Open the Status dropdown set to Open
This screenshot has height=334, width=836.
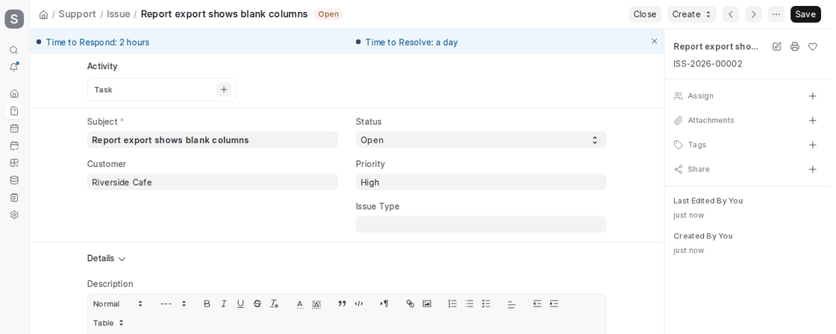481,140
